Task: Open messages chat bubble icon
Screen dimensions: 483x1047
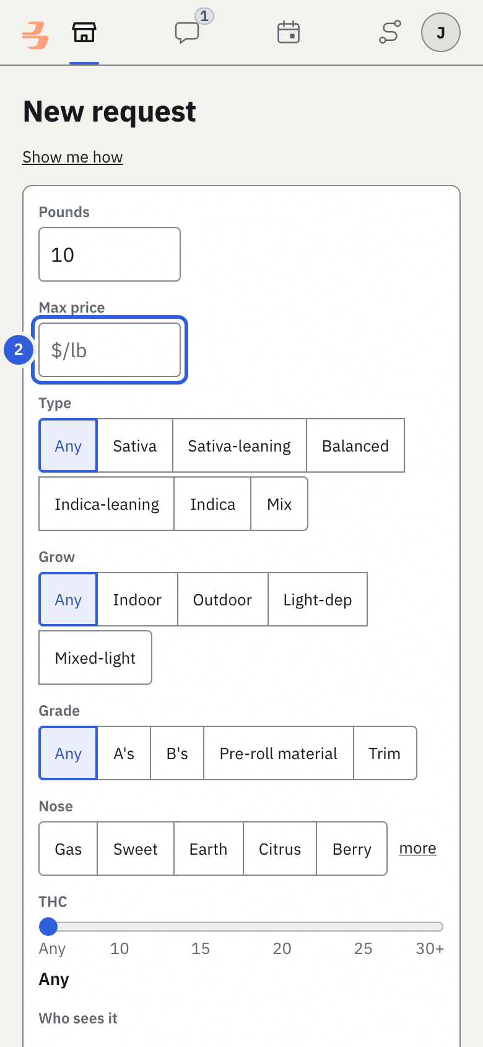Action: [x=187, y=32]
